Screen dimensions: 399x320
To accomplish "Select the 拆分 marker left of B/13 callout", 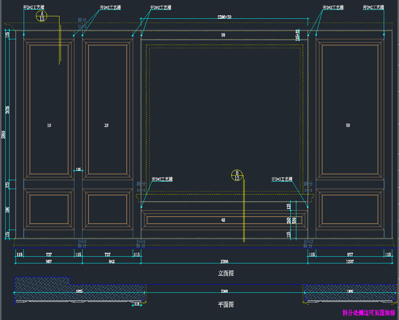I will point(141,184).
